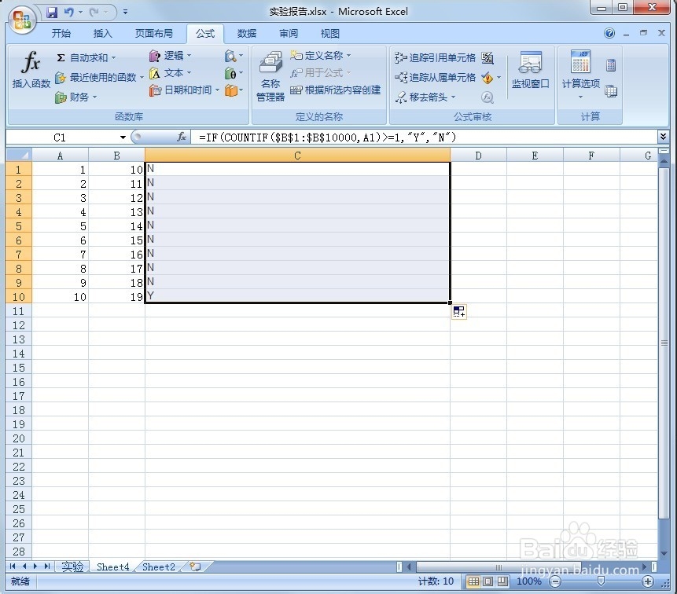This screenshot has height=594, width=677.
Task: Expand the Define Name dropdown arrow
Action: pyautogui.click(x=349, y=55)
